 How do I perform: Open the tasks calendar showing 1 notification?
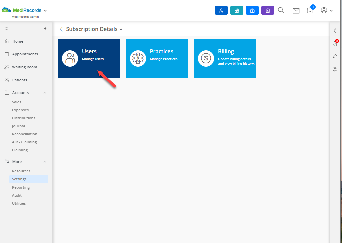[310, 10]
